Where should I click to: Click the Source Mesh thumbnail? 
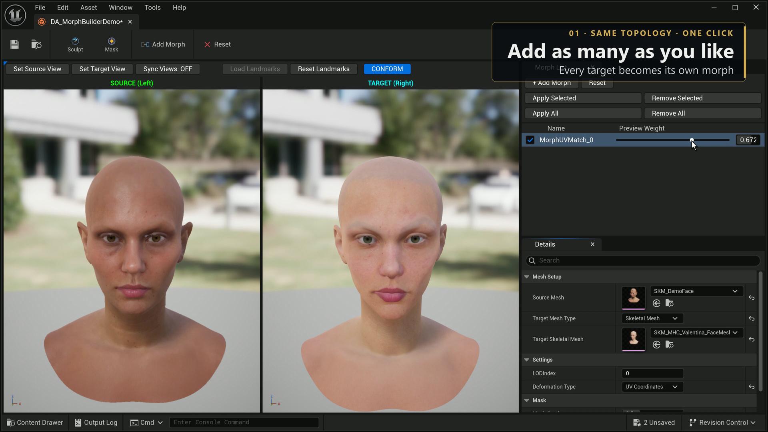(633, 298)
